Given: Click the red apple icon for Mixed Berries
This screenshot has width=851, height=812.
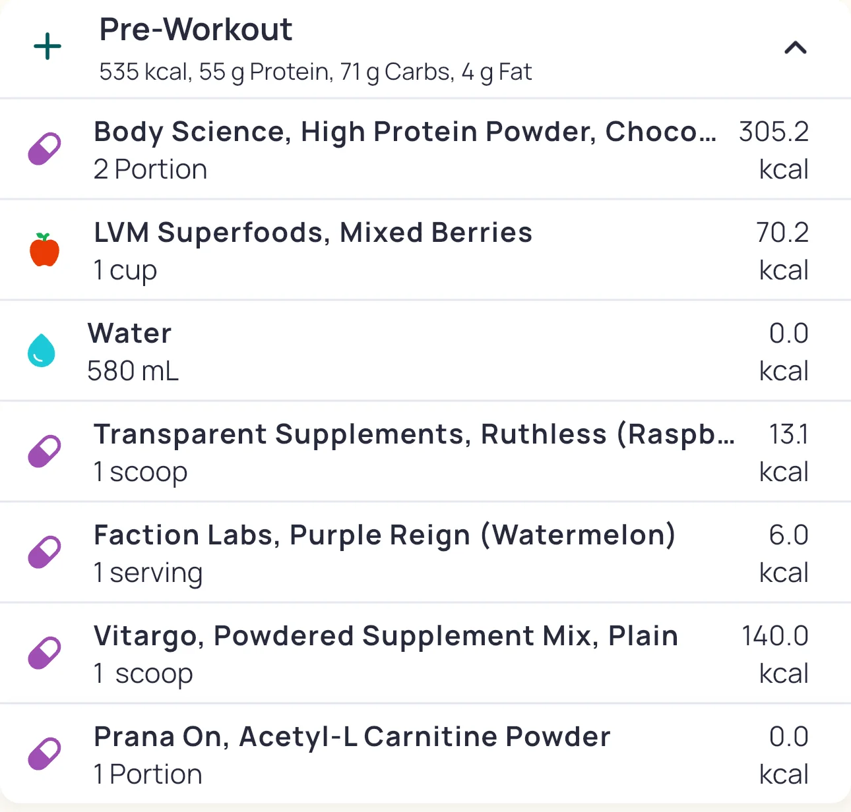Looking at the screenshot, I should tap(44, 250).
